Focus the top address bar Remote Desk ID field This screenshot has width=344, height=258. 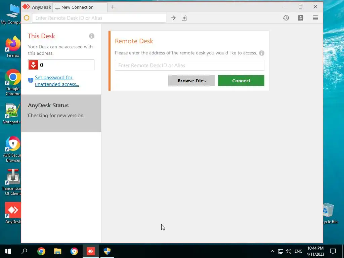99,18
